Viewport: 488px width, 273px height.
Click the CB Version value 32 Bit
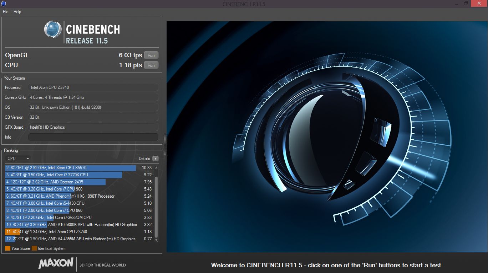click(x=93, y=117)
